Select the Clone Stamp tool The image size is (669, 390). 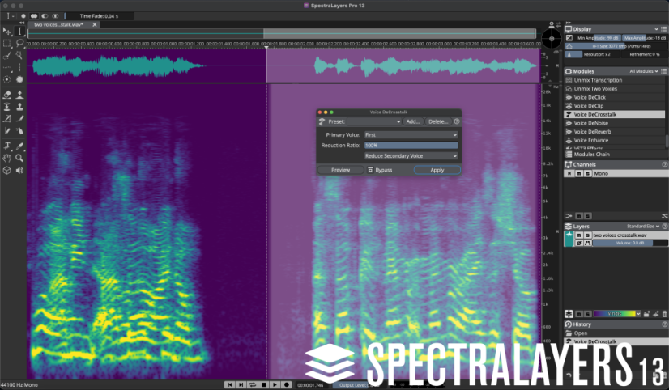[x=19, y=107]
